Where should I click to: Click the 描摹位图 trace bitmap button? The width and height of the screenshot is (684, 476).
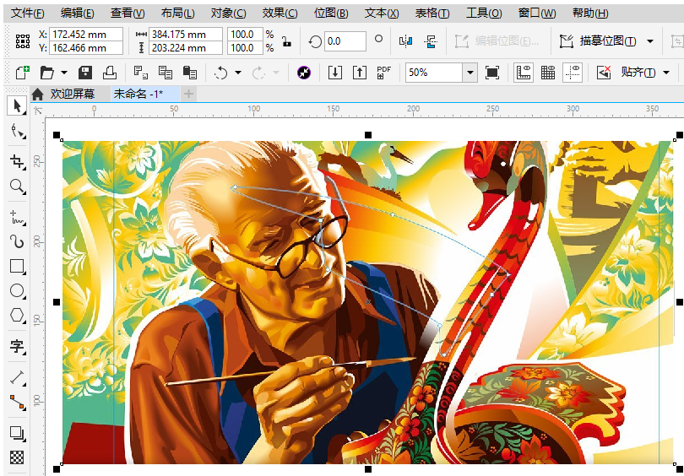pyautogui.click(x=598, y=41)
